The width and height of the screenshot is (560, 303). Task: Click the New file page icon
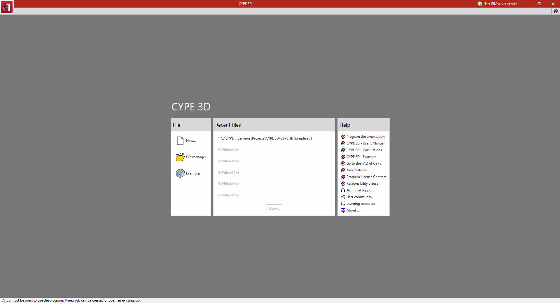tap(180, 141)
